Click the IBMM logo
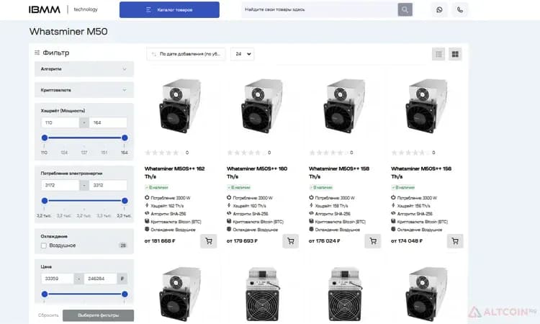 45,9
